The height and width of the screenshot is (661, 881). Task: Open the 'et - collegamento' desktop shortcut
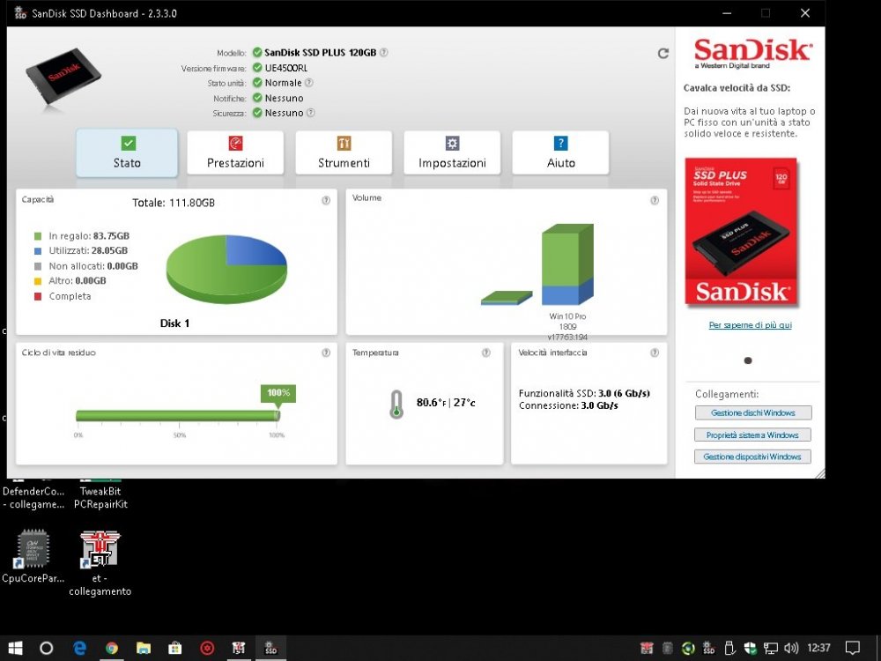point(100,562)
